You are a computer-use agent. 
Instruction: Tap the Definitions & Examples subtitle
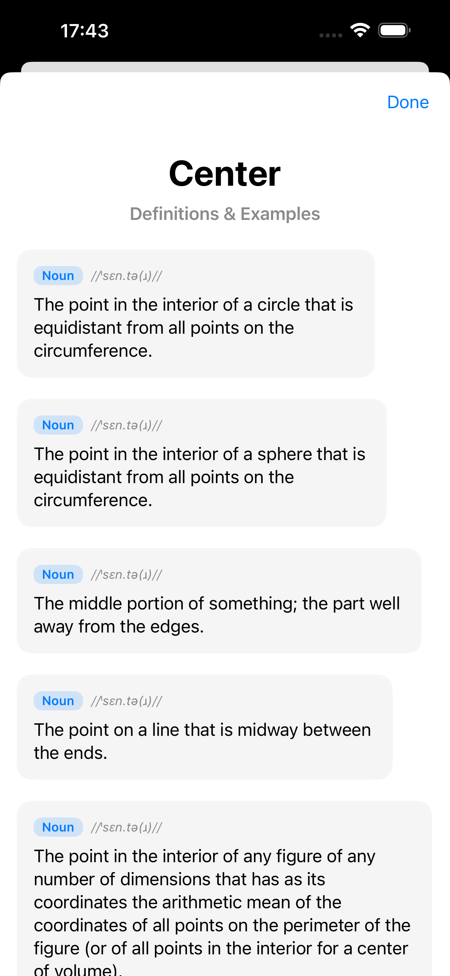225,214
